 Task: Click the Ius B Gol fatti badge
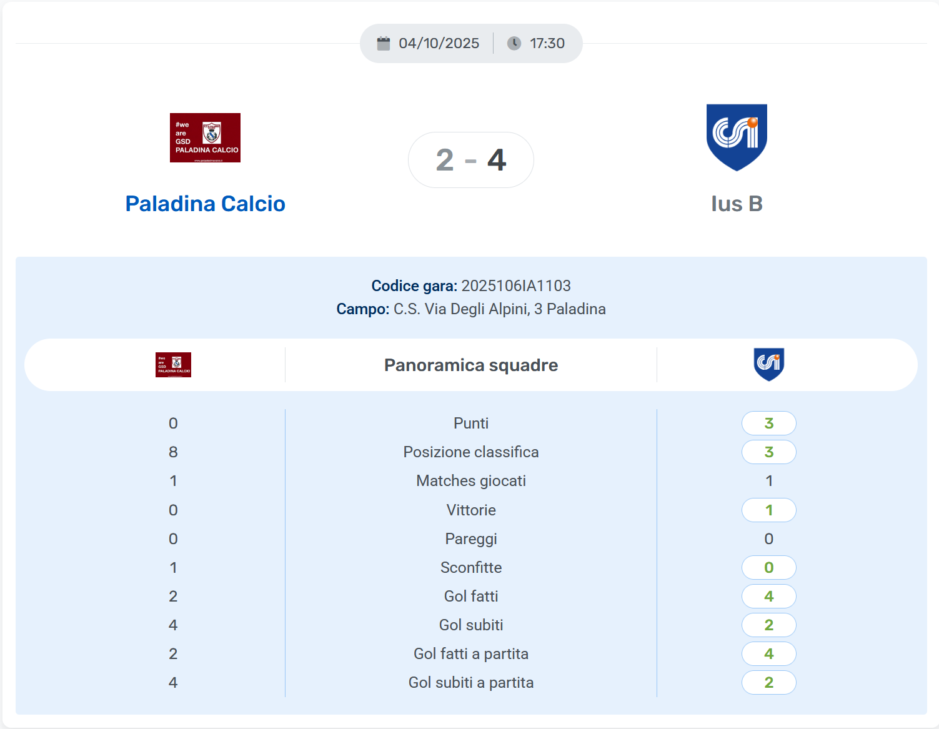pos(768,596)
